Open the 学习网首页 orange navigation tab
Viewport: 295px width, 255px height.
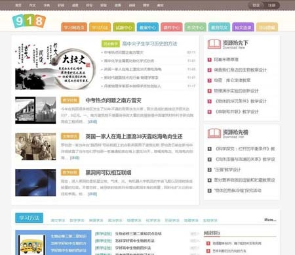pos(74,27)
